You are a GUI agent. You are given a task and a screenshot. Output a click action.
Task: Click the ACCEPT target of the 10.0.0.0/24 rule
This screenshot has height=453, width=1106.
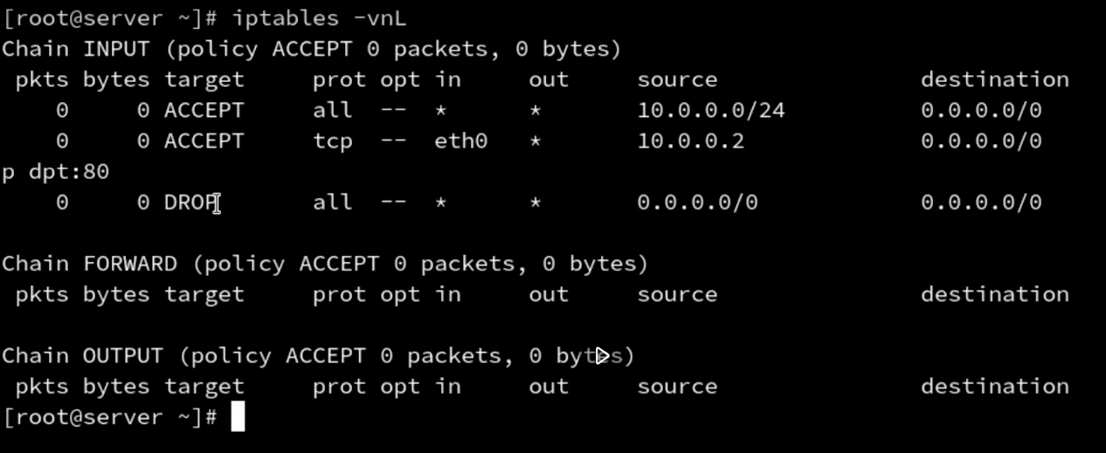(x=204, y=111)
